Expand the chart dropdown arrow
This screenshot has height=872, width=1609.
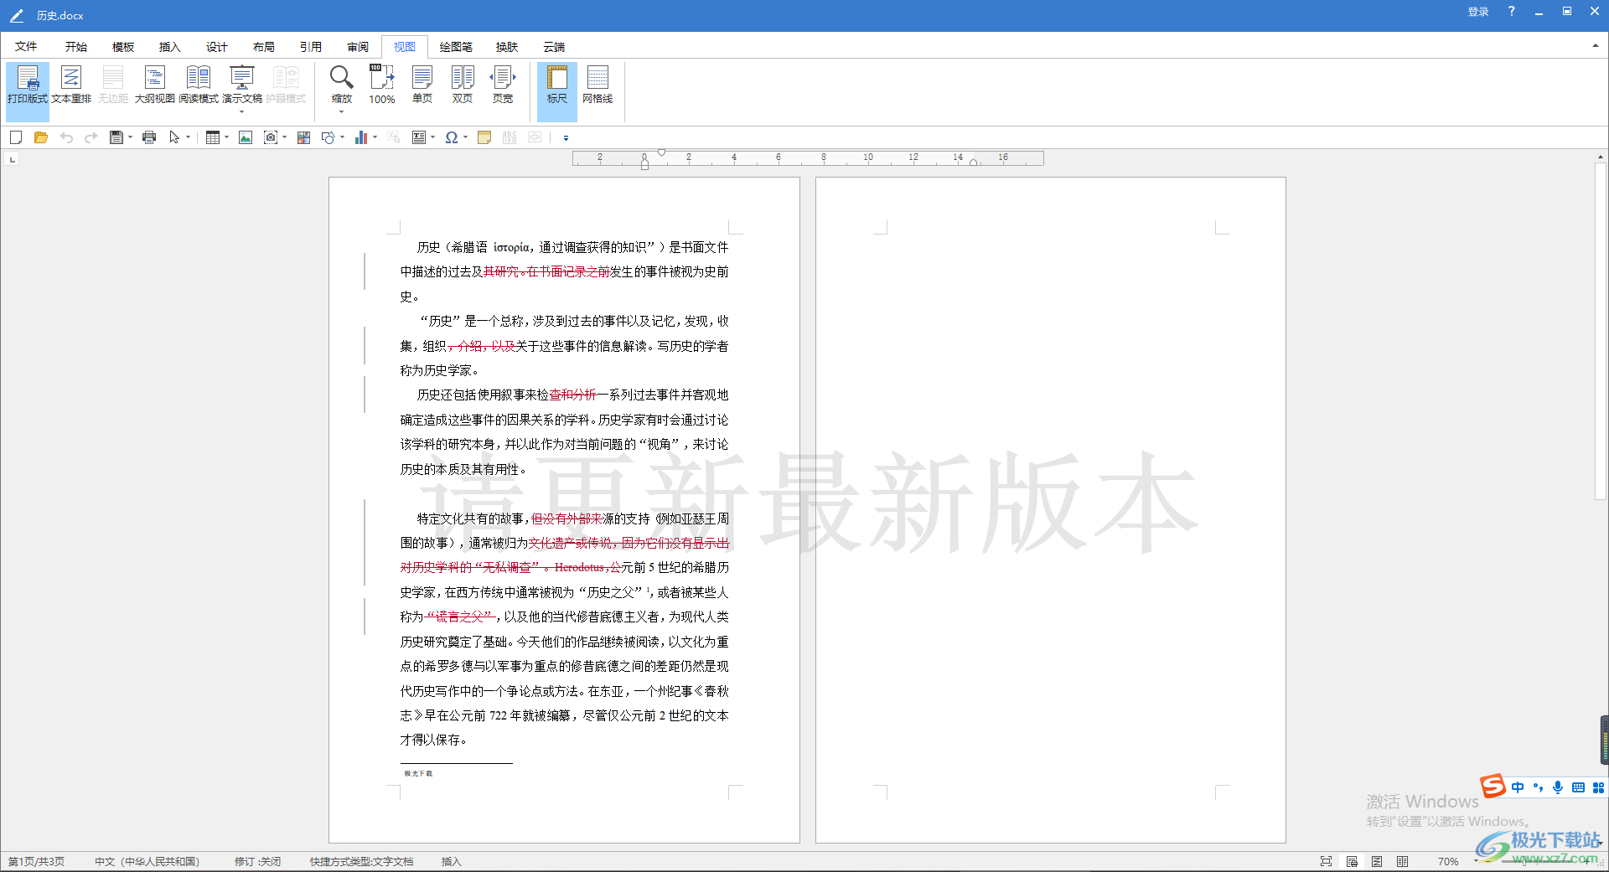coord(375,137)
